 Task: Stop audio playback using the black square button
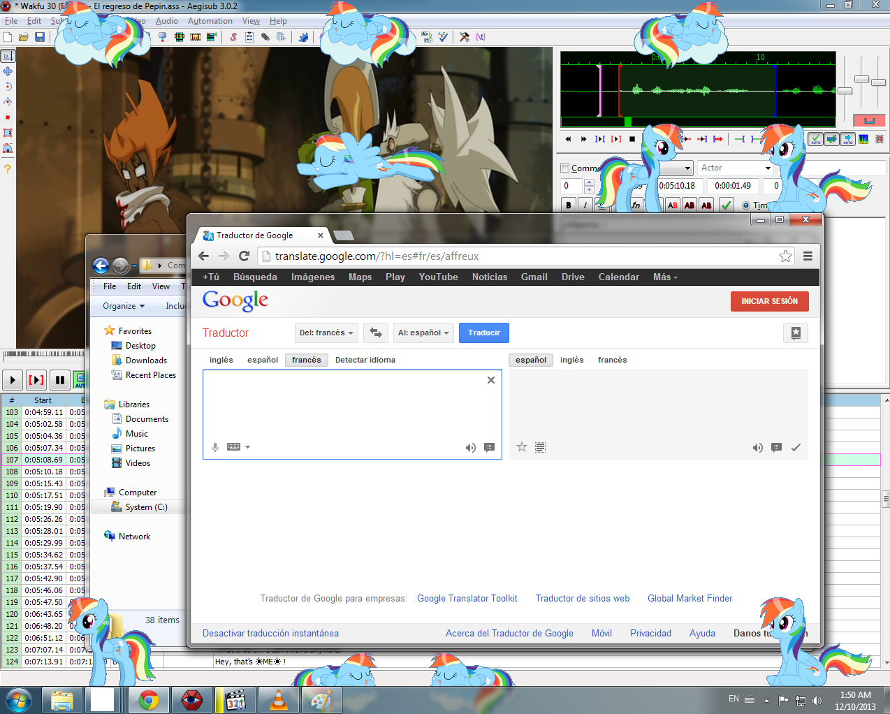pos(632,139)
